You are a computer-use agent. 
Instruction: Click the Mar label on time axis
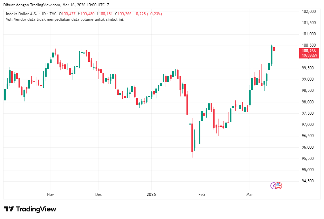(x=250, y=195)
